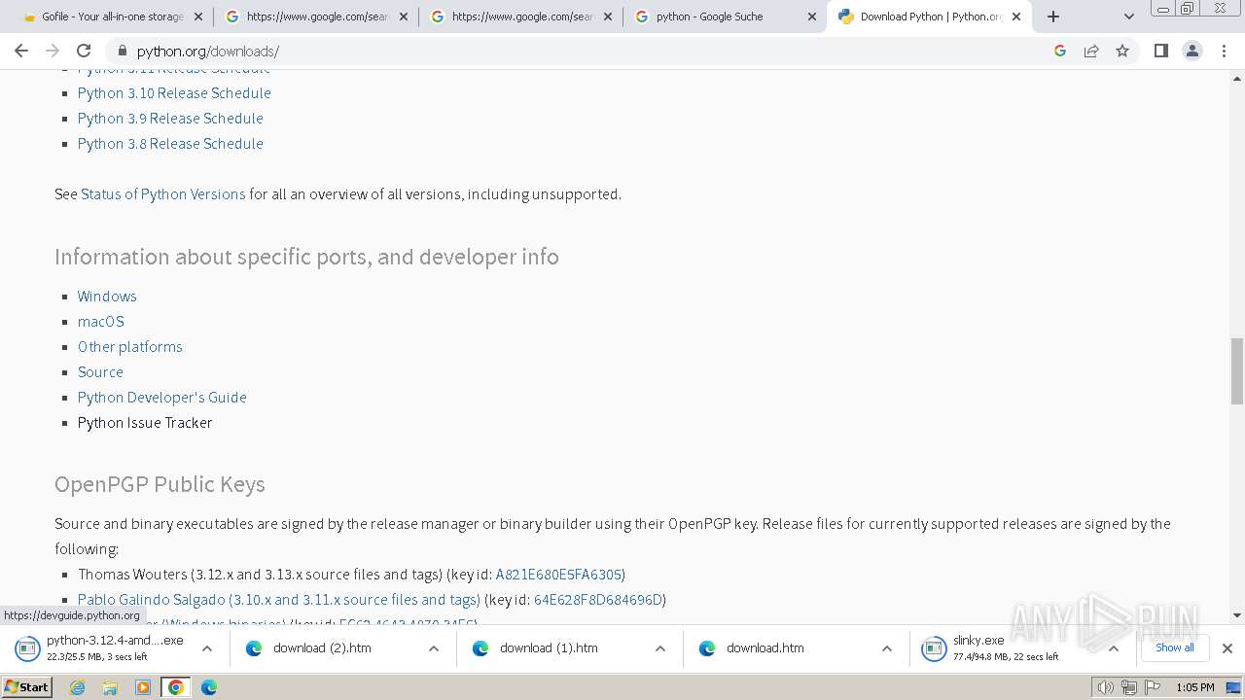Open download (1).htm file
This screenshot has height=700, width=1245.
click(x=549, y=648)
